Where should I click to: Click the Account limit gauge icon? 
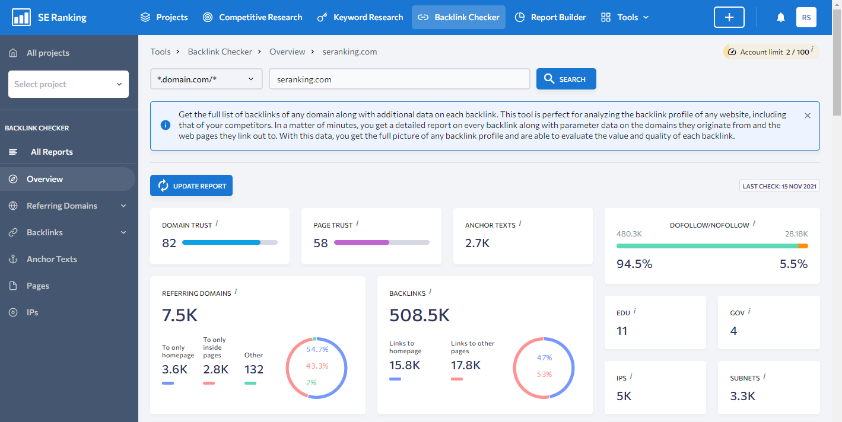732,52
